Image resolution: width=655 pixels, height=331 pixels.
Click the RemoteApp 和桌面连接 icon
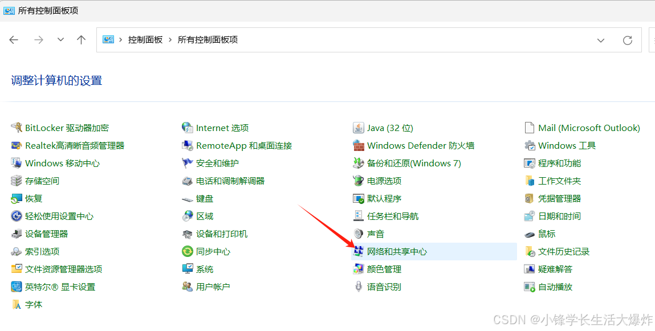tap(187, 146)
